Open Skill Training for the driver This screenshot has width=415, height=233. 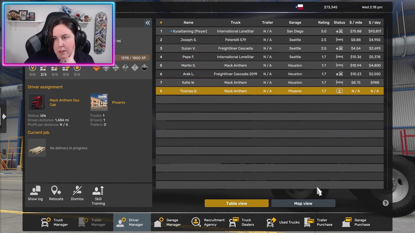98,196
